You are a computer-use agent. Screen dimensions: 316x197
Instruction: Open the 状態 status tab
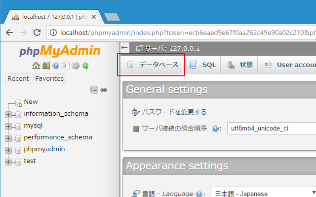(x=239, y=65)
